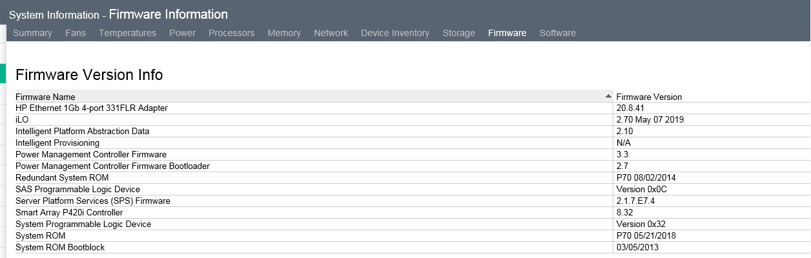Open the Power tab

(182, 33)
